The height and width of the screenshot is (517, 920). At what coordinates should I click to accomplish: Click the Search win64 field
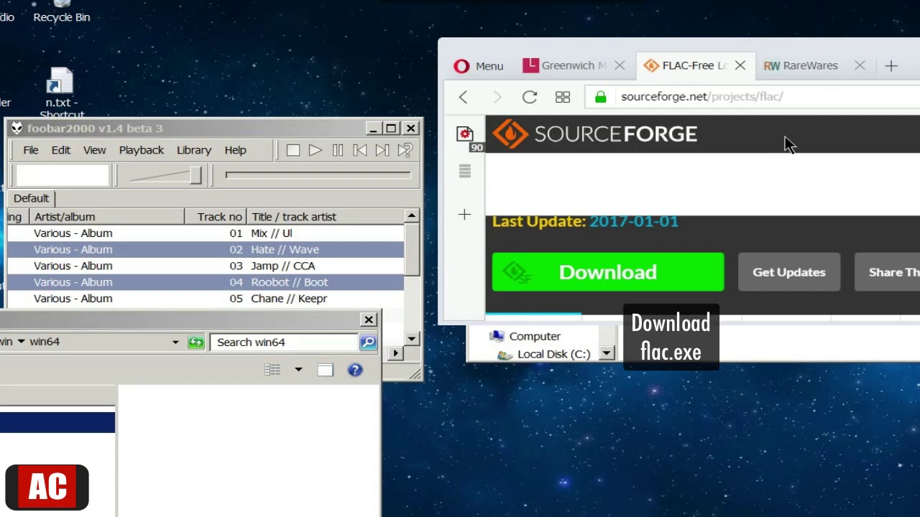[284, 343]
